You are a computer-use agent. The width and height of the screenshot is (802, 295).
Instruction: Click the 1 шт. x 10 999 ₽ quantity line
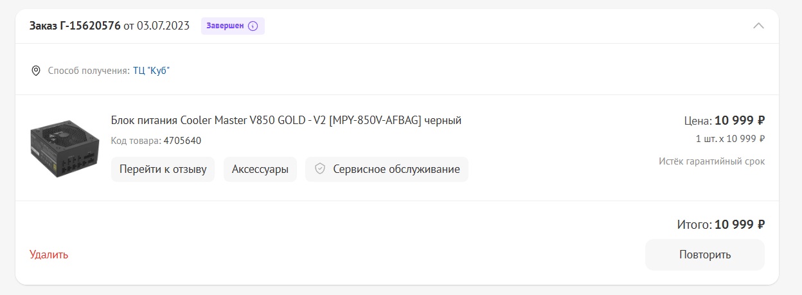(x=731, y=139)
